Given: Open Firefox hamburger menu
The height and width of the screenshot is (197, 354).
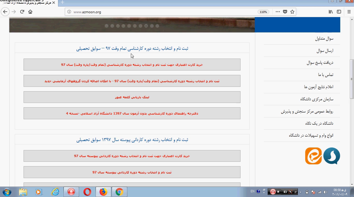Looking at the screenshot, I should (x=349, y=12).
